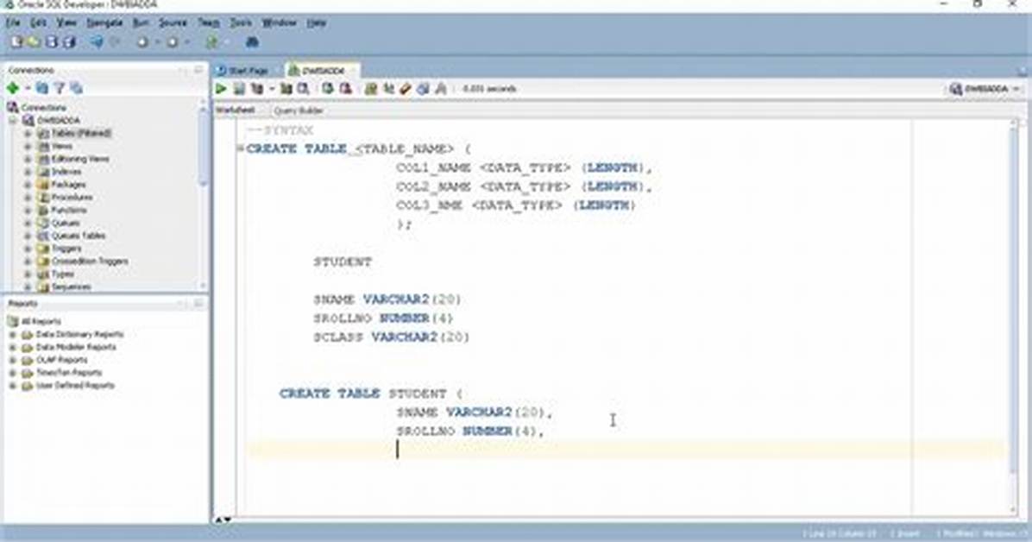Open the File menu
Viewport: 1032px width, 542px height.
tap(13, 22)
